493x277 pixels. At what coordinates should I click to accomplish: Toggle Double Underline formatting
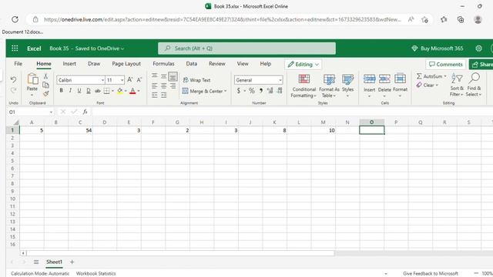tap(89, 91)
